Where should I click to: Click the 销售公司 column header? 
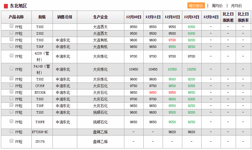click(x=65, y=17)
